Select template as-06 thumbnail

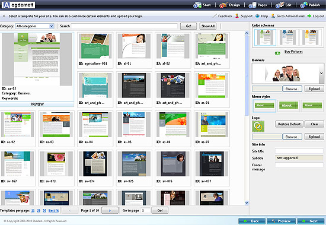(x=173, y=125)
